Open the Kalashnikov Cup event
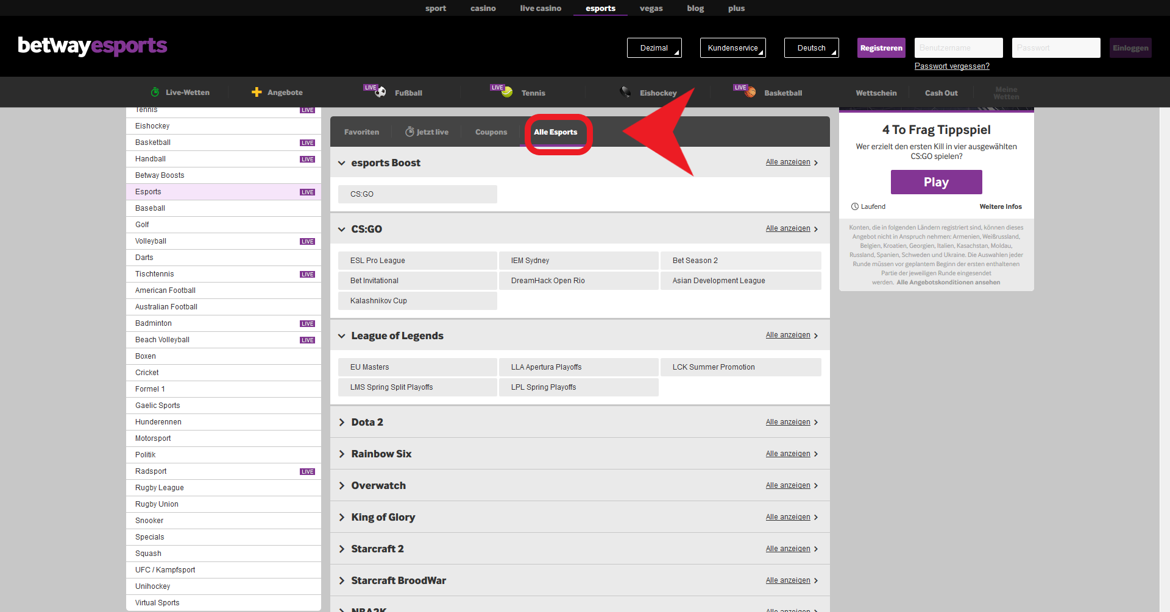1170x612 pixels. coord(417,301)
